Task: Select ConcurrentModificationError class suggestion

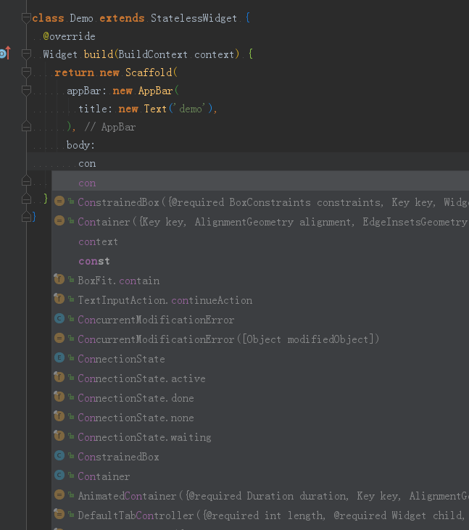Action: pos(260,320)
